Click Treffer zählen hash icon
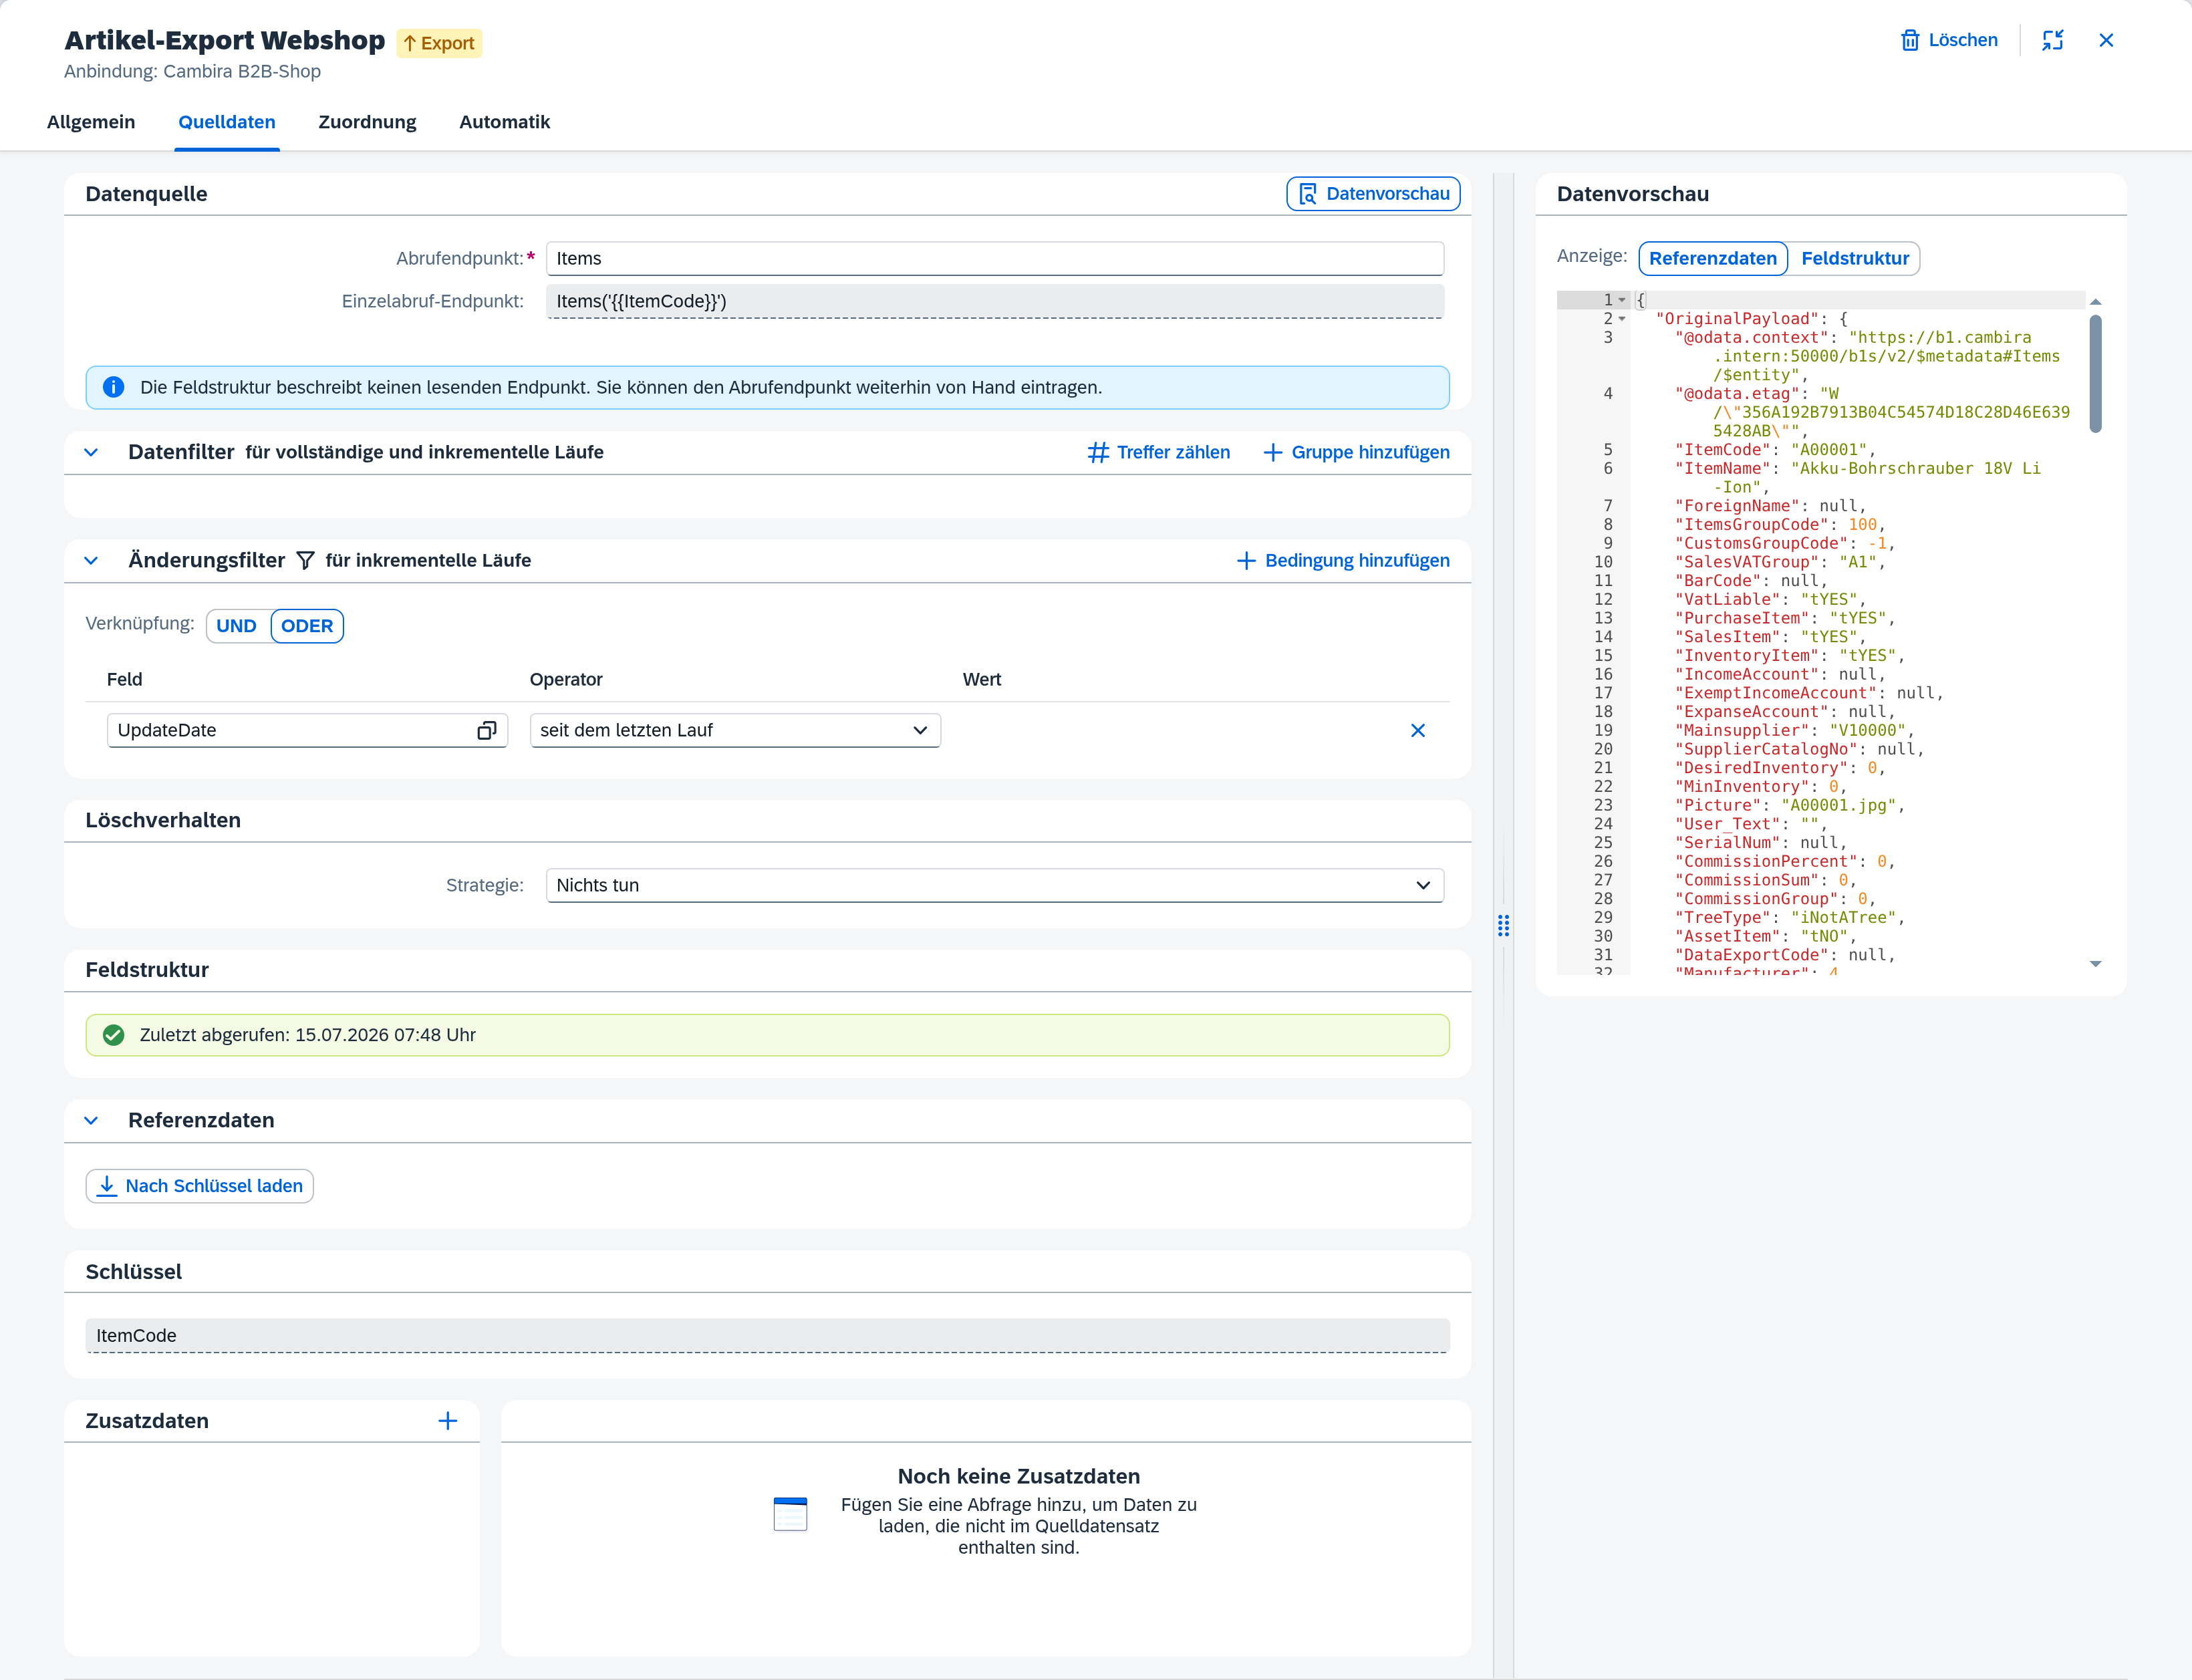 [1098, 452]
